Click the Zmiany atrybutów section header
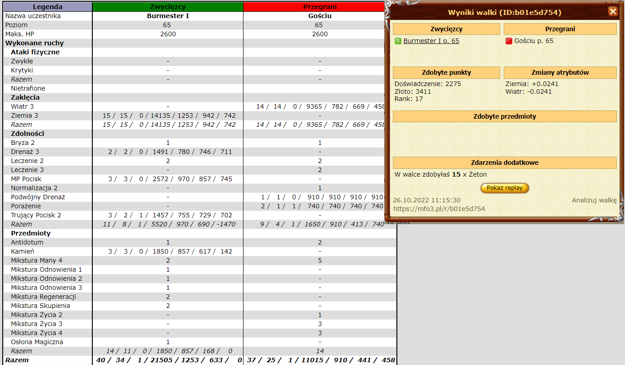 click(560, 72)
